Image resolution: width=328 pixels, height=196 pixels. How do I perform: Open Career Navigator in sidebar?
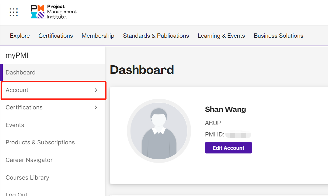click(53, 160)
